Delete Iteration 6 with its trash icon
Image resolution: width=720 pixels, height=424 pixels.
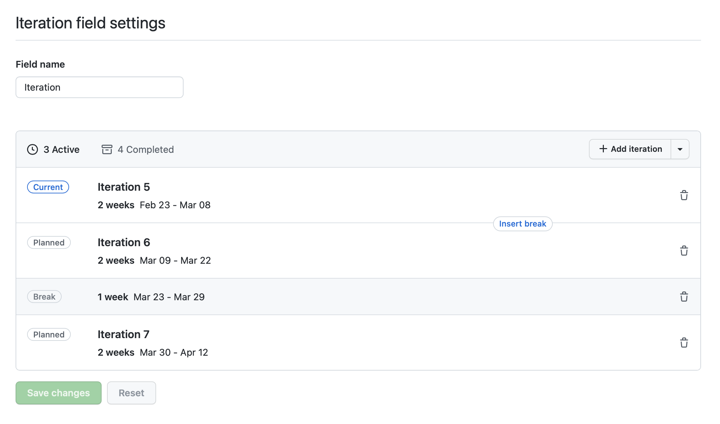(x=684, y=251)
